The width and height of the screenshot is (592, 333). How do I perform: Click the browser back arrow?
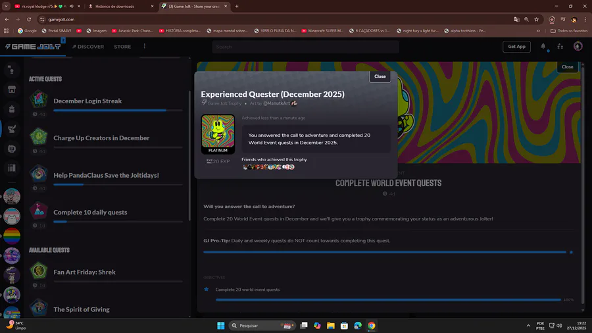(7, 19)
